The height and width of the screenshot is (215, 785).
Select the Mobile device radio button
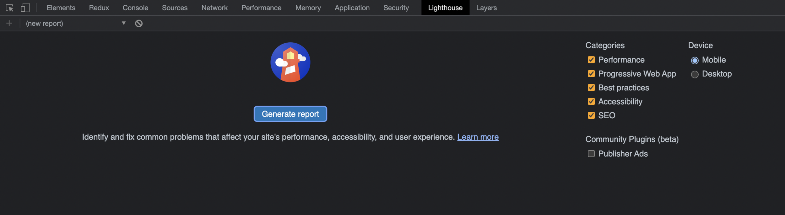click(x=695, y=60)
